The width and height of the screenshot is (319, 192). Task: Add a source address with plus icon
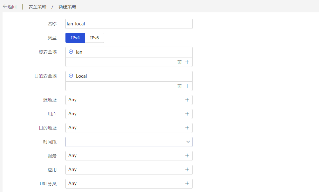click(187, 100)
